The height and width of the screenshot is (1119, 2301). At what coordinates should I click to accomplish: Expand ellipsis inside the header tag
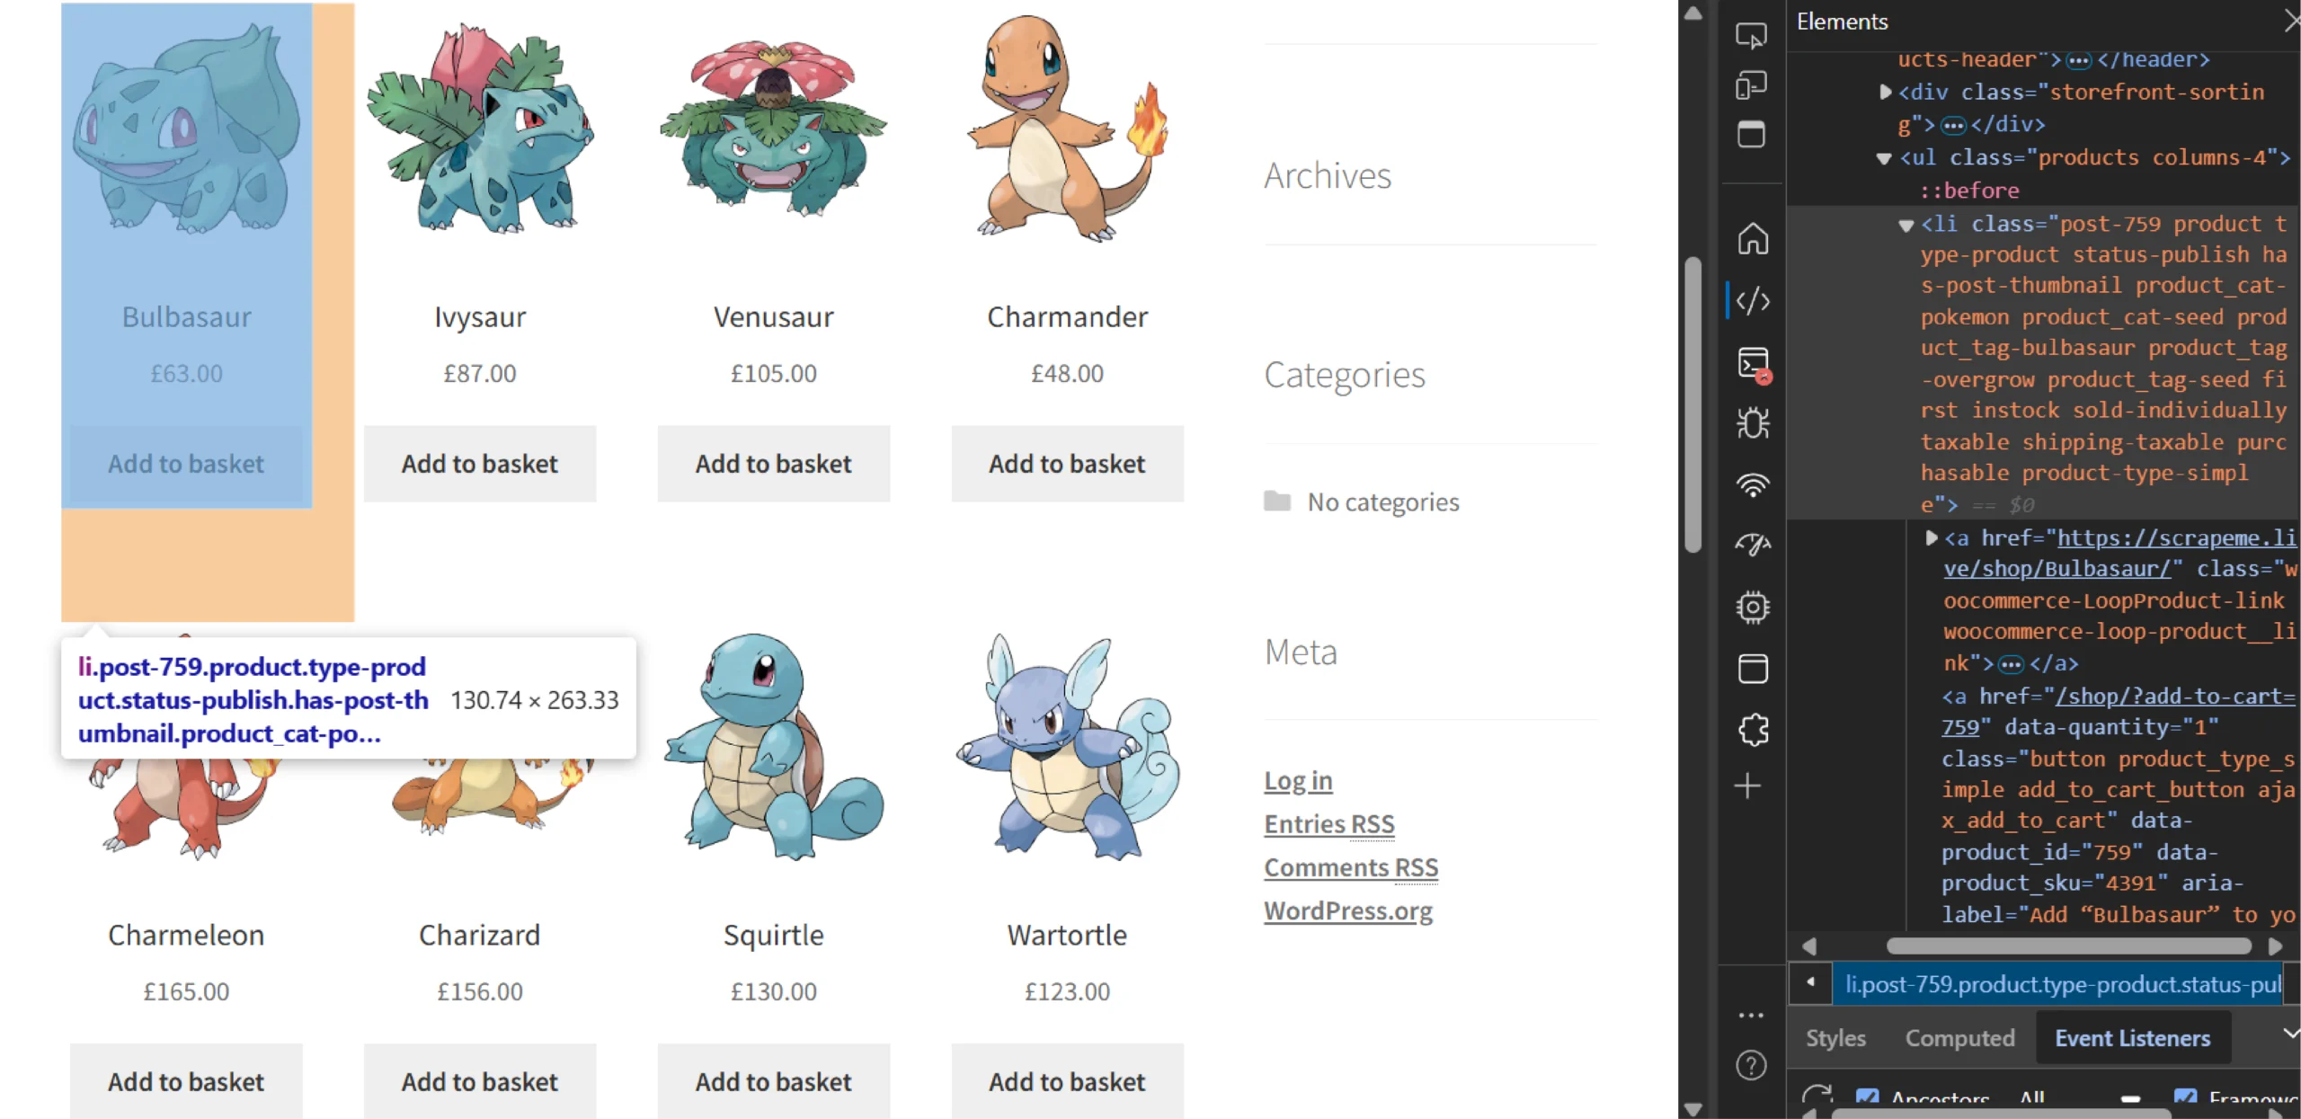[2078, 61]
